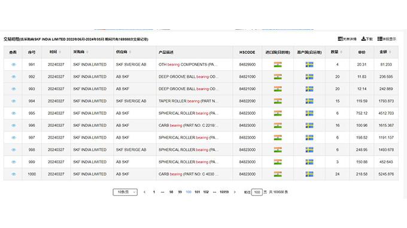407x228 pixels.
Task: Click the next page arrow
Action: (235, 192)
